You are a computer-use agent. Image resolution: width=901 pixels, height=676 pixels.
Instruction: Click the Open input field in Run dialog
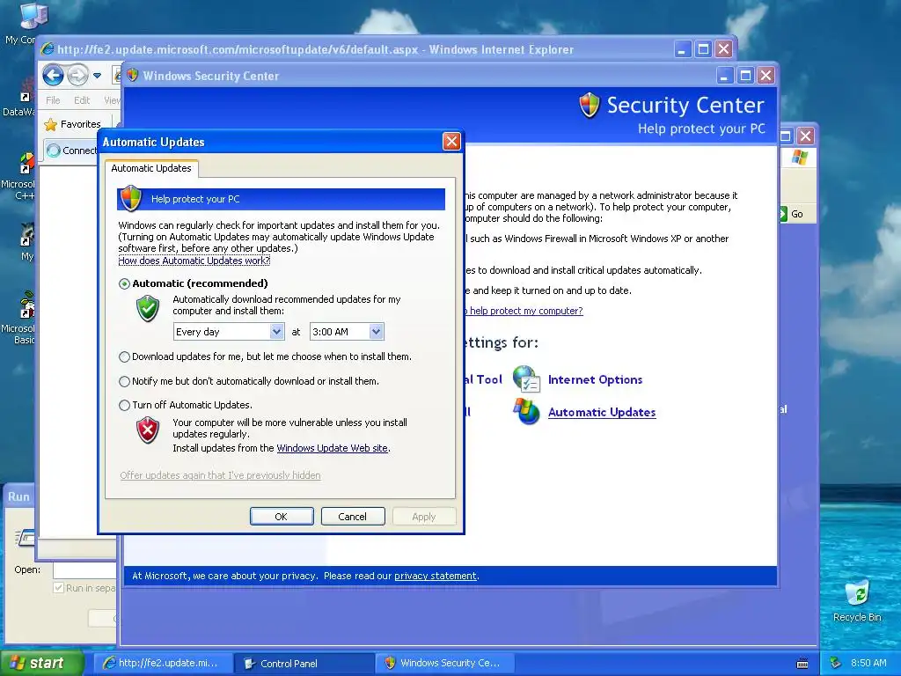coord(85,569)
